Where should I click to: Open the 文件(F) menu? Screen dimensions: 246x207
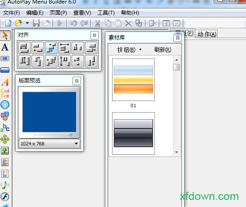[x=12, y=13]
